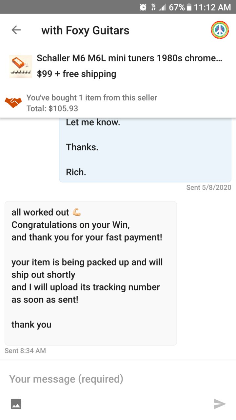Tap the alarm clock status icon
This screenshot has height=420, width=236.
[143, 7]
